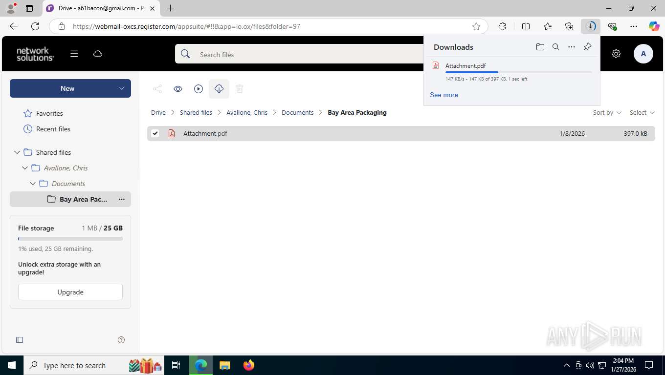Open Browser essentials heart icon
Screen dimensions: 665x375
click(x=613, y=26)
